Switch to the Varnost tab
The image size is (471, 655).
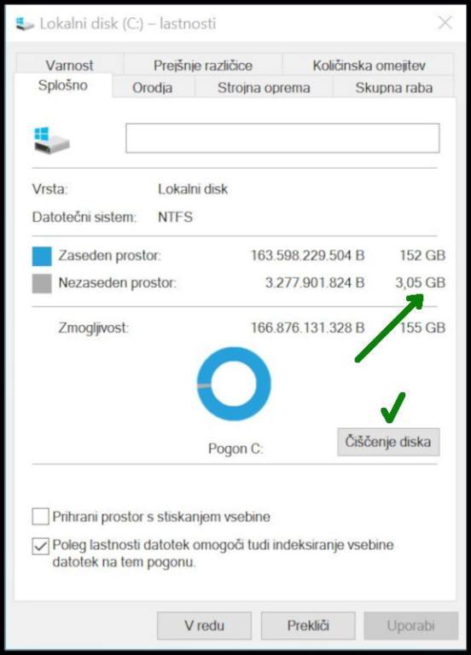pyautogui.click(x=69, y=65)
